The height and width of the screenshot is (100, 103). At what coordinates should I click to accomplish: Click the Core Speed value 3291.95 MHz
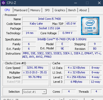point(35,68)
